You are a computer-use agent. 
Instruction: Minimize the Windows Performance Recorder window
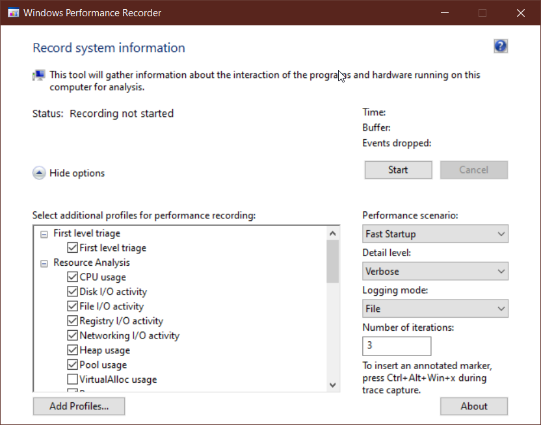[x=445, y=13]
